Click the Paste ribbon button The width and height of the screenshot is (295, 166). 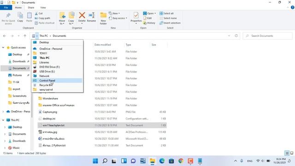click(29, 18)
